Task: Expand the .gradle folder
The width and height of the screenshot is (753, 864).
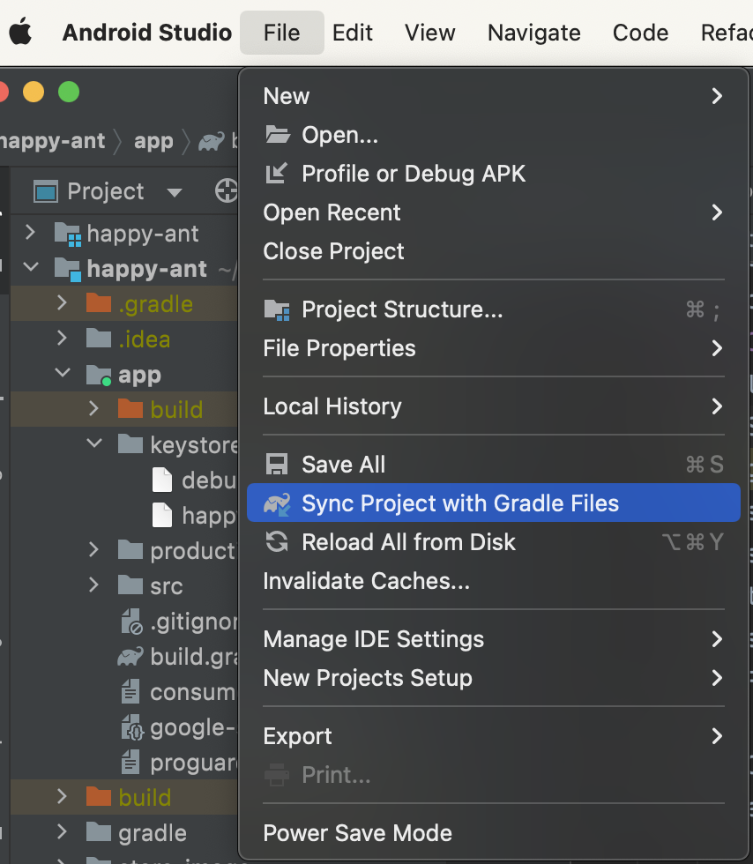Action: [62, 302]
